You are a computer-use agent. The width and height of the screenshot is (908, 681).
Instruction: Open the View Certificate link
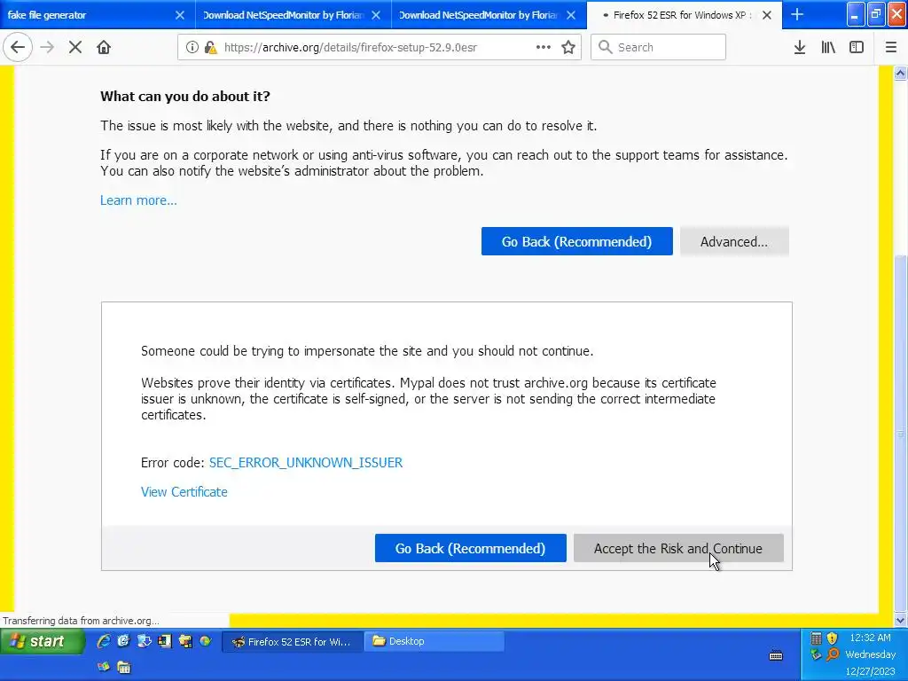[184, 492]
